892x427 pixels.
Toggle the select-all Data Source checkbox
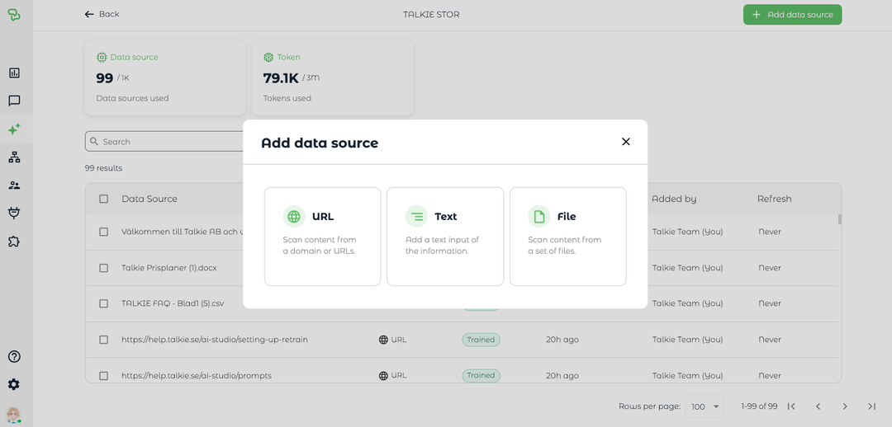tap(103, 199)
